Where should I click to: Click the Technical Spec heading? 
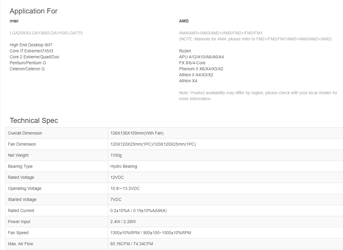point(34,121)
